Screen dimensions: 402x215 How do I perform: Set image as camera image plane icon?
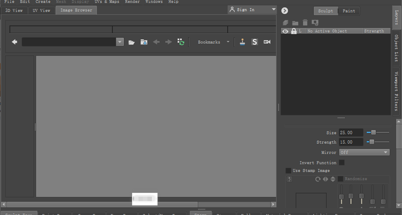pyautogui.click(x=267, y=42)
